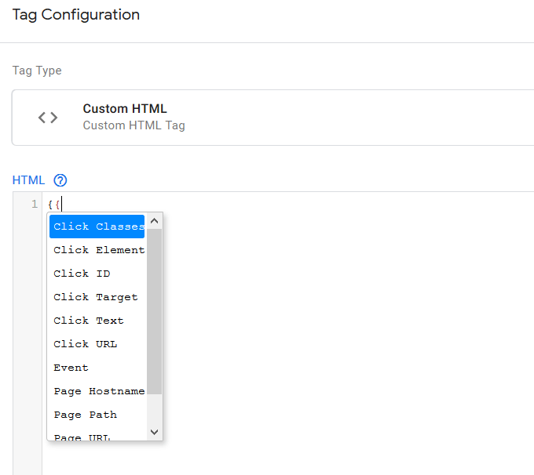534x475 pixels.
Task: Select Page URL at the list bottom
Action: pos(82,436)
